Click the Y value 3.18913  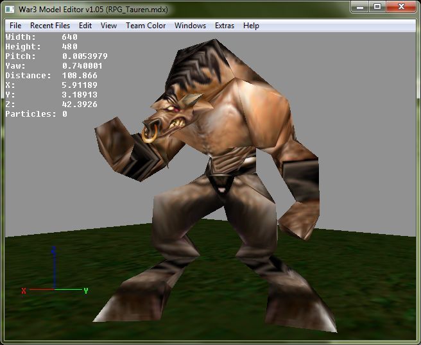80,95
